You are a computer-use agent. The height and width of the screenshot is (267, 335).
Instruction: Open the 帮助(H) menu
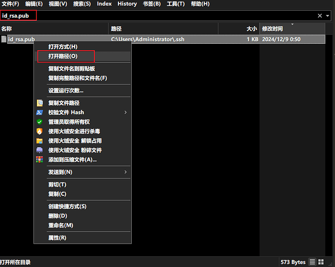pyautogui.click(x=200, y=4)
